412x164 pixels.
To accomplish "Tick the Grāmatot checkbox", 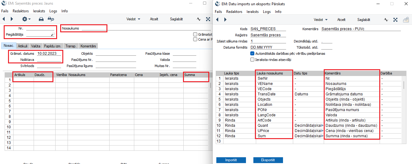I will pyautogui.click(x=195, y=34).
